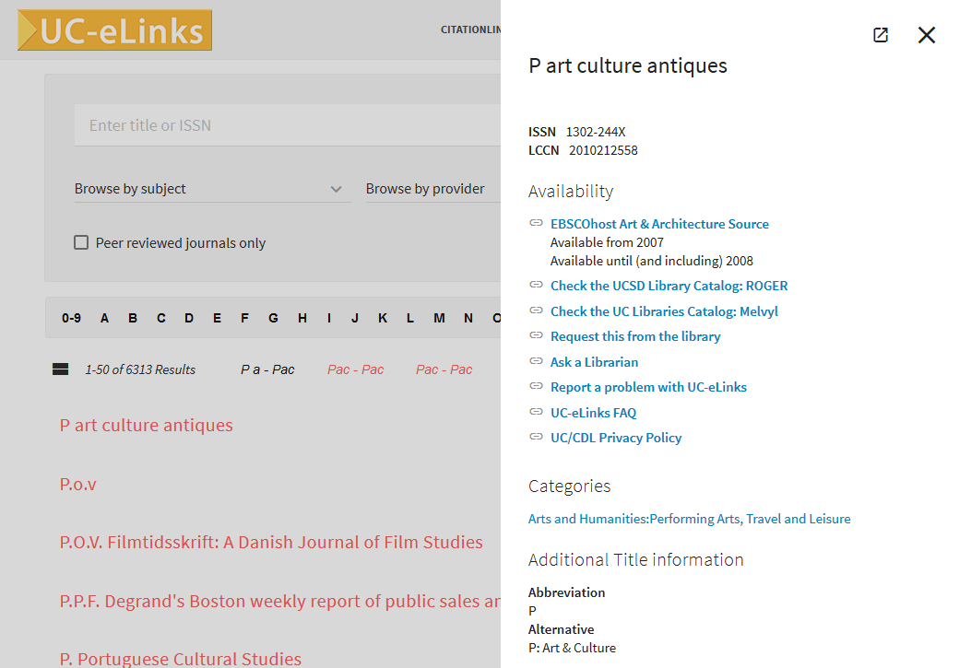Viewport: 959px width, 668px height.
Task: View the UC/CDL Privacy Policy
Action: coord(616,438)
